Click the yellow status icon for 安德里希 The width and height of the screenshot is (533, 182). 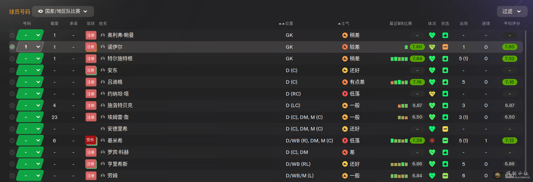pos(445,129)
